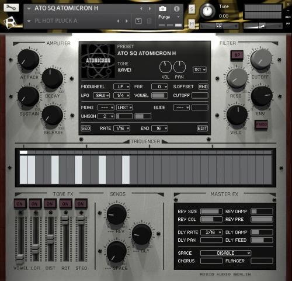
Task: Open Unison voices dropdown
Action: [x=106, y=116]
